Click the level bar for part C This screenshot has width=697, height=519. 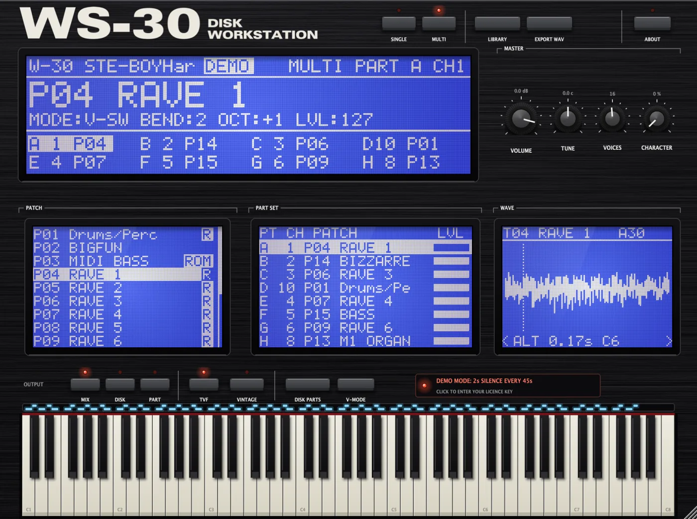click(452, 274)
